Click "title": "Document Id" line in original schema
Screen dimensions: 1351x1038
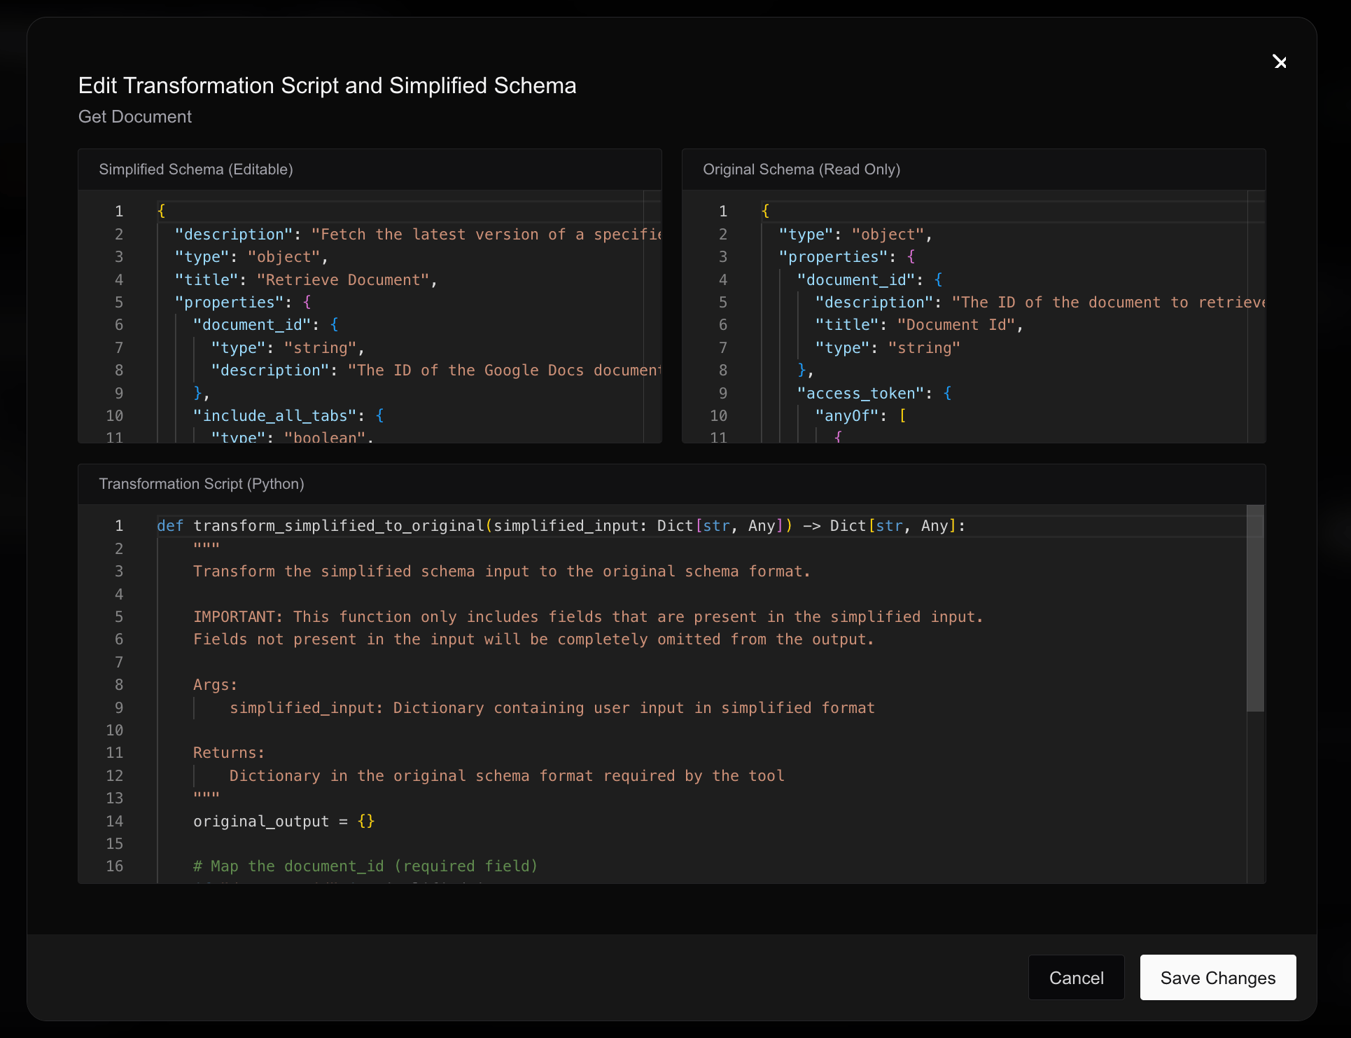tap(919, 325)
